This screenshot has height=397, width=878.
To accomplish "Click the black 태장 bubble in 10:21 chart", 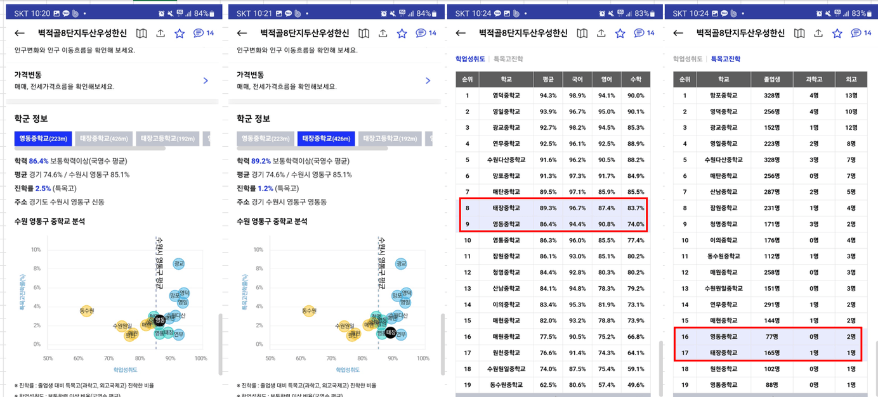I will coord(390,332).
